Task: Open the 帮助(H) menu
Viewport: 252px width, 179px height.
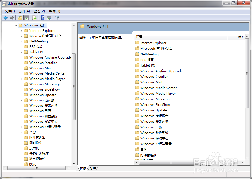Action: (55, 11)
